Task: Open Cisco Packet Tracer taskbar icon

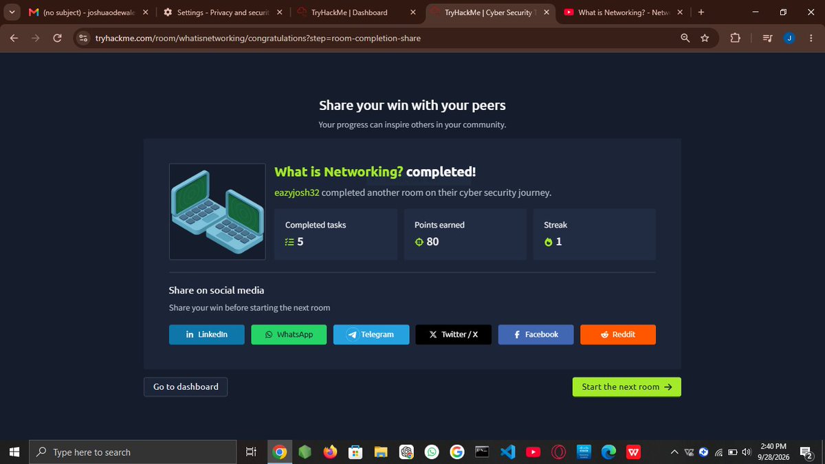Action: [584, 452]
